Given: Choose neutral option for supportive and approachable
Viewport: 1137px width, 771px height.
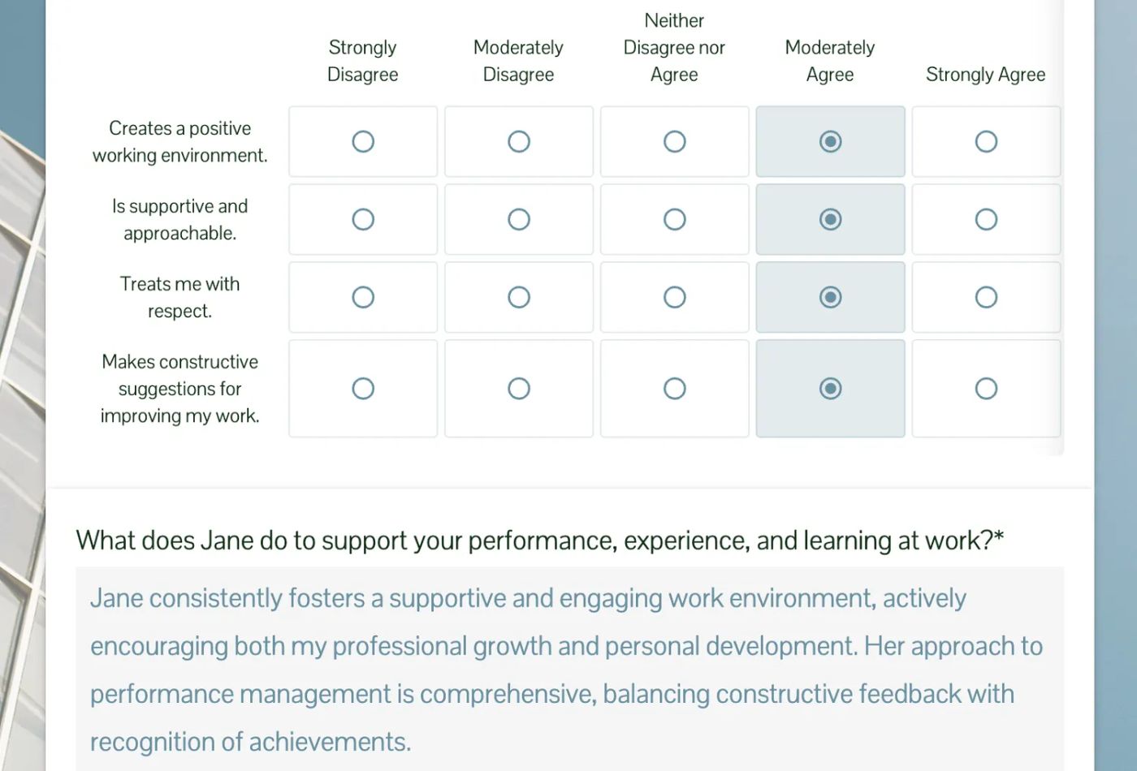Looking at the screenshot, I should (675, 220).
